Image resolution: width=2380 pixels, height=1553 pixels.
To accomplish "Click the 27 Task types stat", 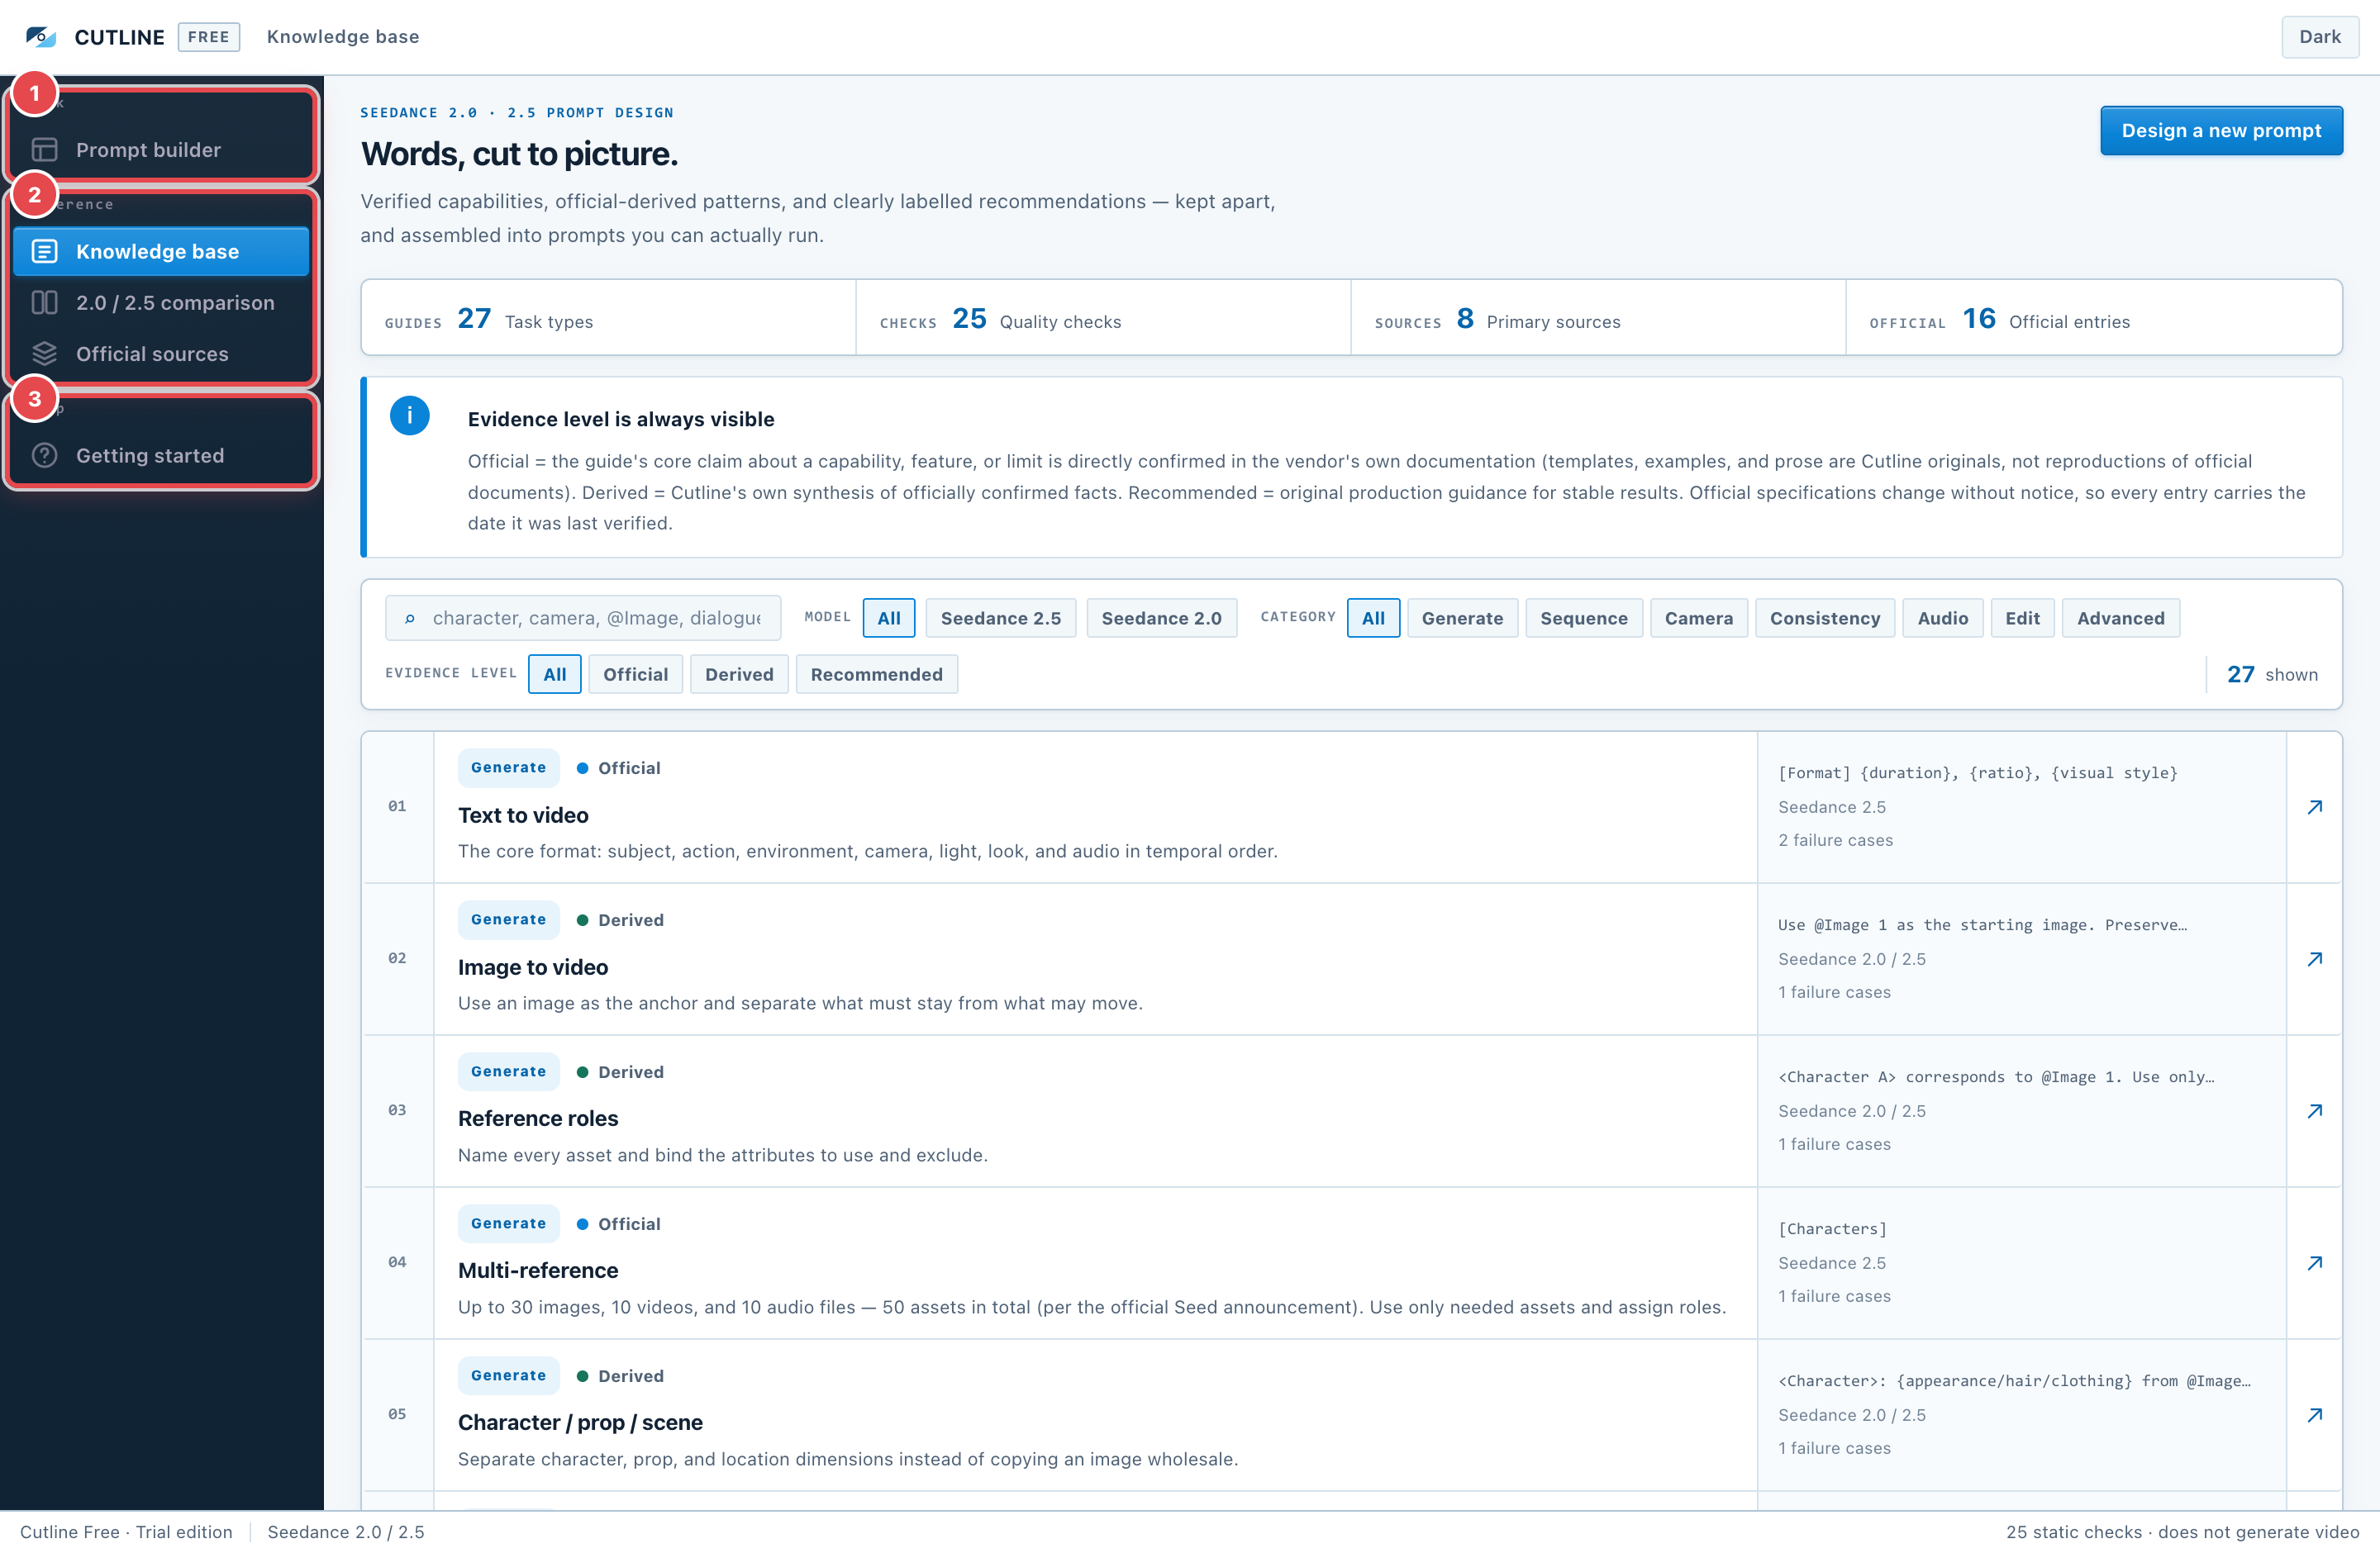I will 608,318.
